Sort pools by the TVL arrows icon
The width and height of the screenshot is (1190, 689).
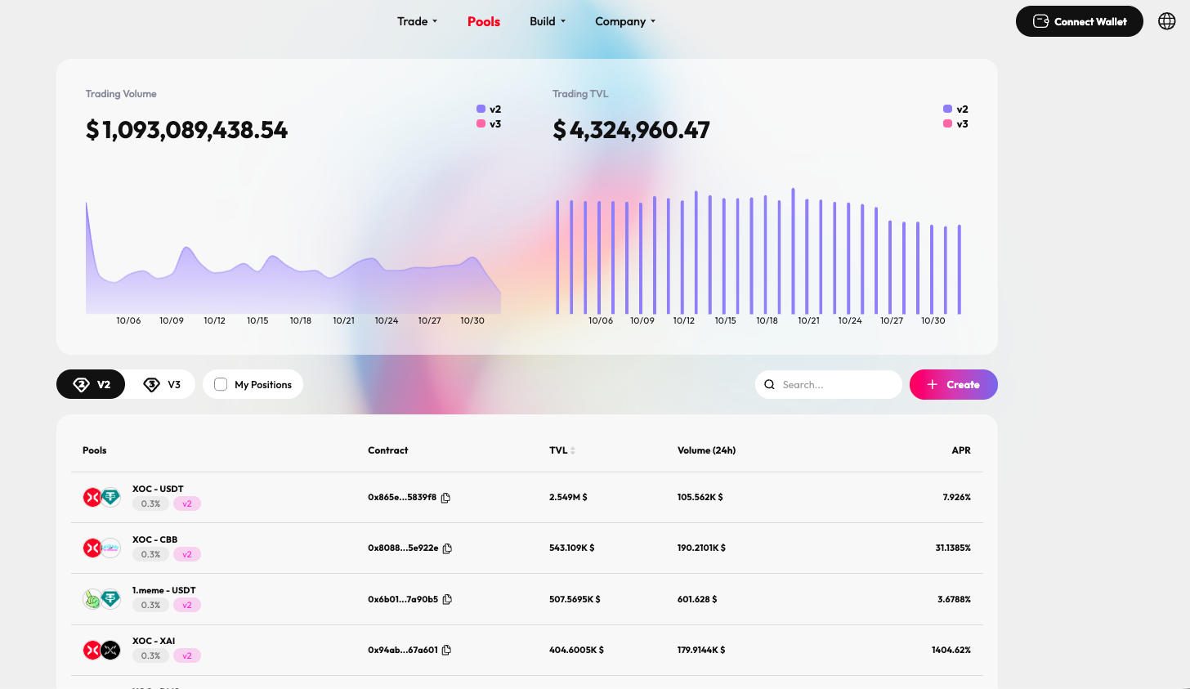(x=573, y=450)
